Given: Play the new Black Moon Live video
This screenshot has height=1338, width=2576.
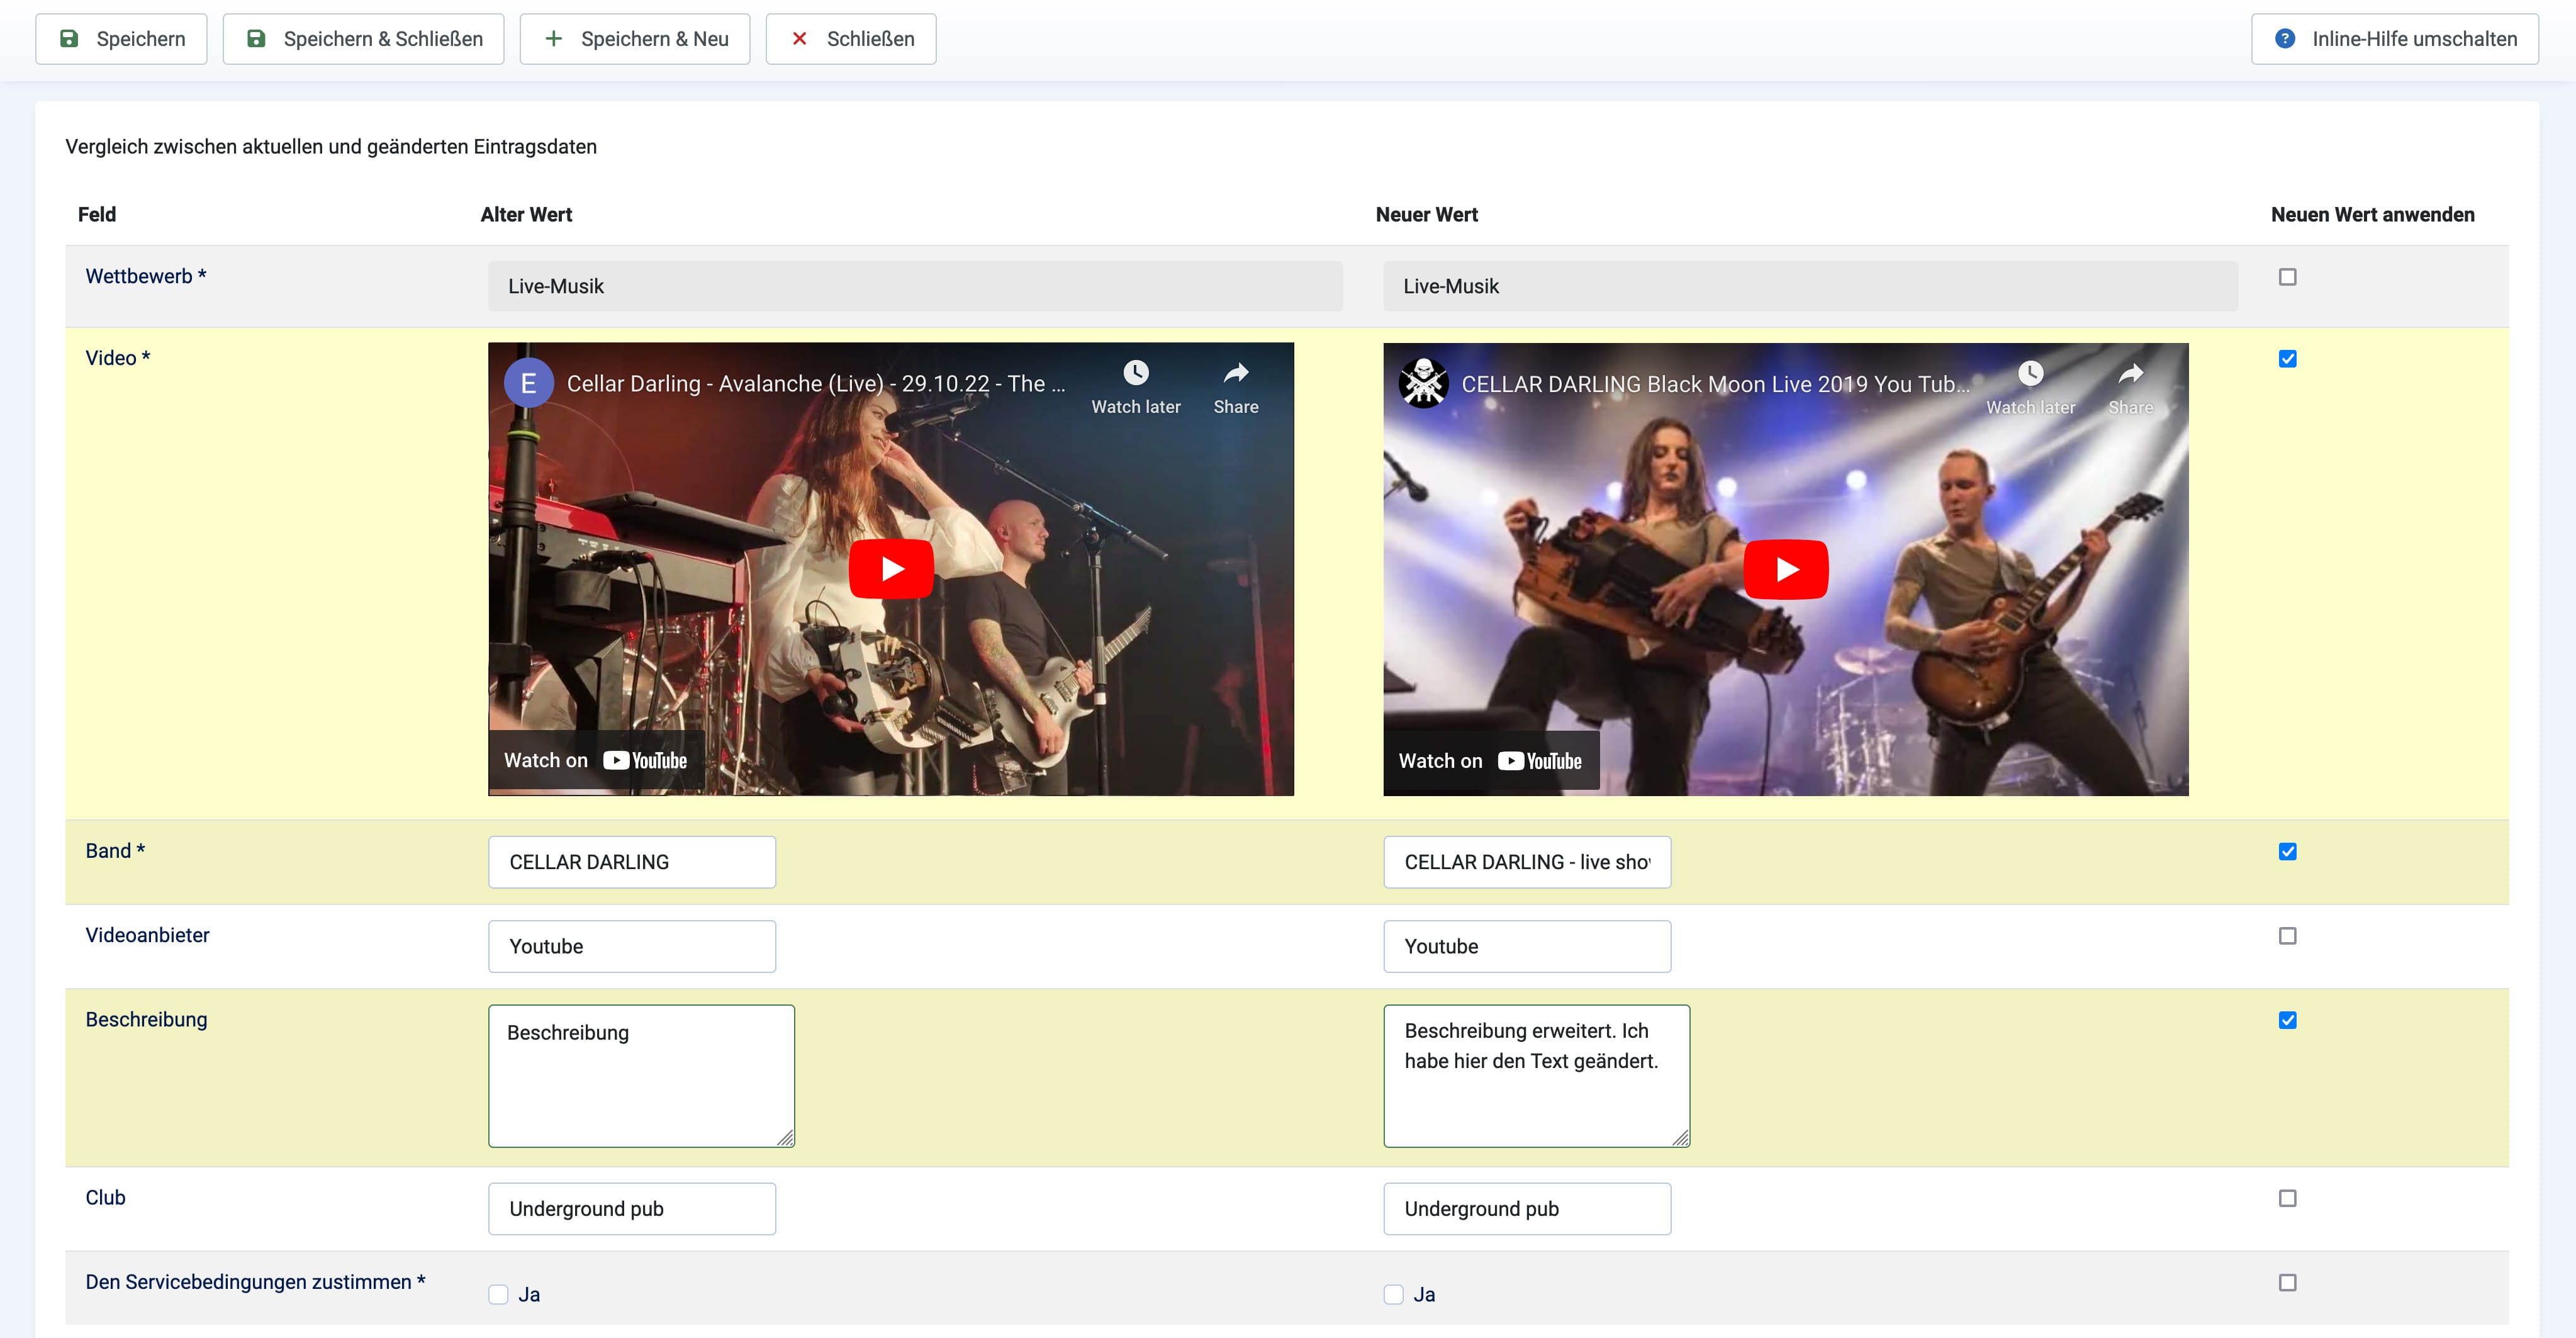Looking at the screenshot, I should coord(1786,569).
